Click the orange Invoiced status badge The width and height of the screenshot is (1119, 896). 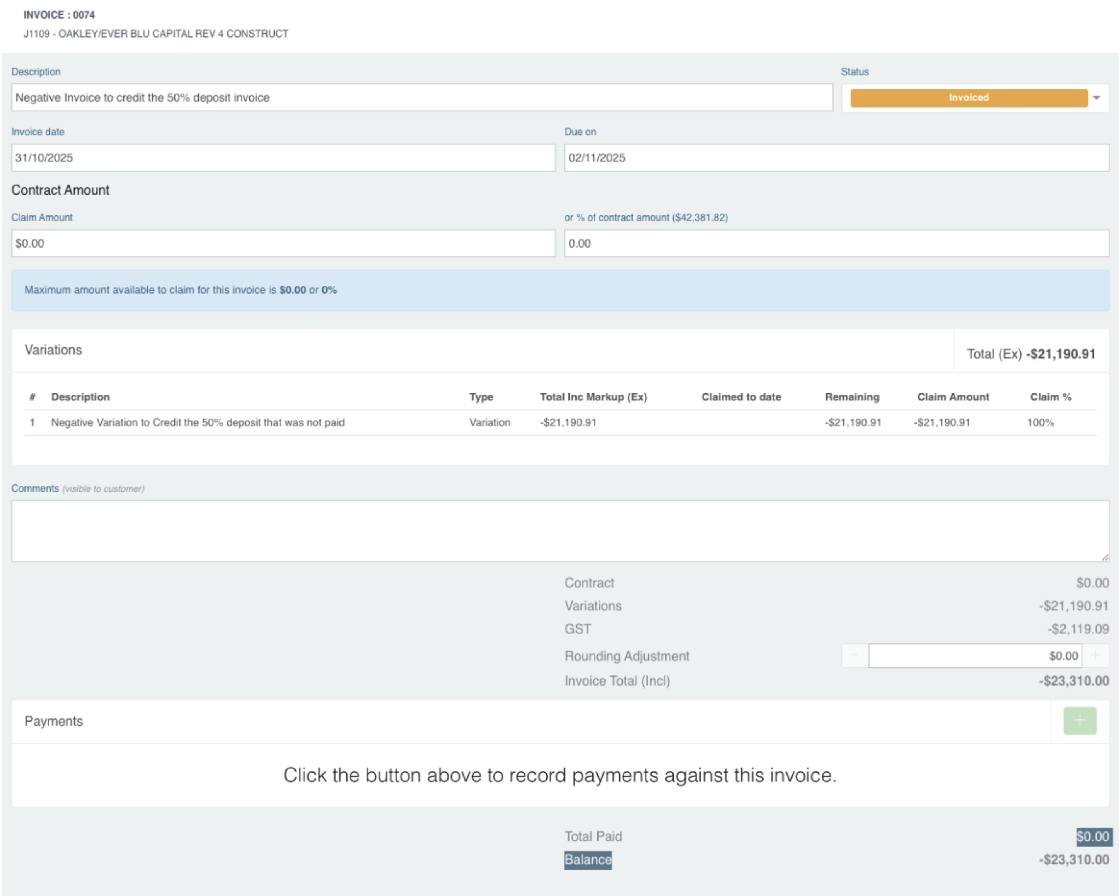pyautogui.click(x=969, y=97)
